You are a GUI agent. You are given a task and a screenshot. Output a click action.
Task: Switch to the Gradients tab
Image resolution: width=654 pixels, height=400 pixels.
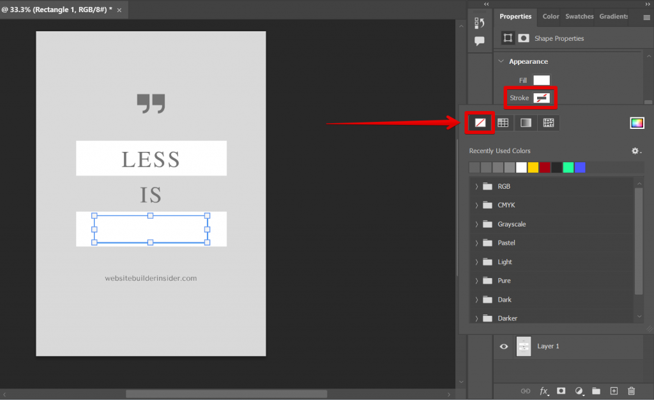pos(614,17)
